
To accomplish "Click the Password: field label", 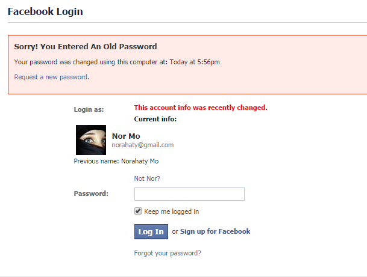I will tap(91, 193).
